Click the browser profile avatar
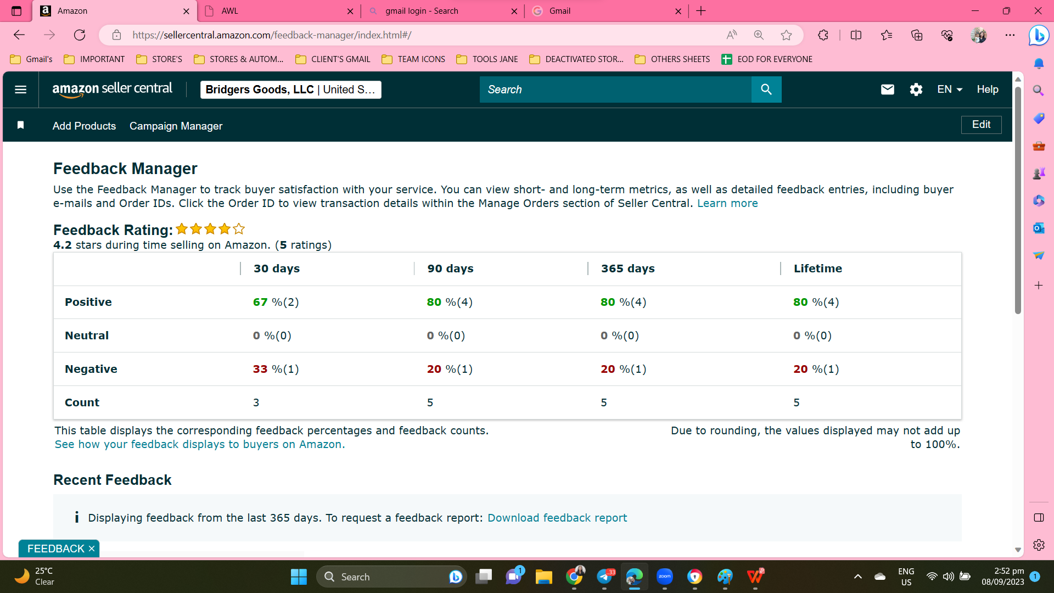Image resolution: width=1054 pixels, height=593 pixels. coord(979,35)
